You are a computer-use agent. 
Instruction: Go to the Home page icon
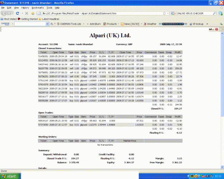point(33,13)
